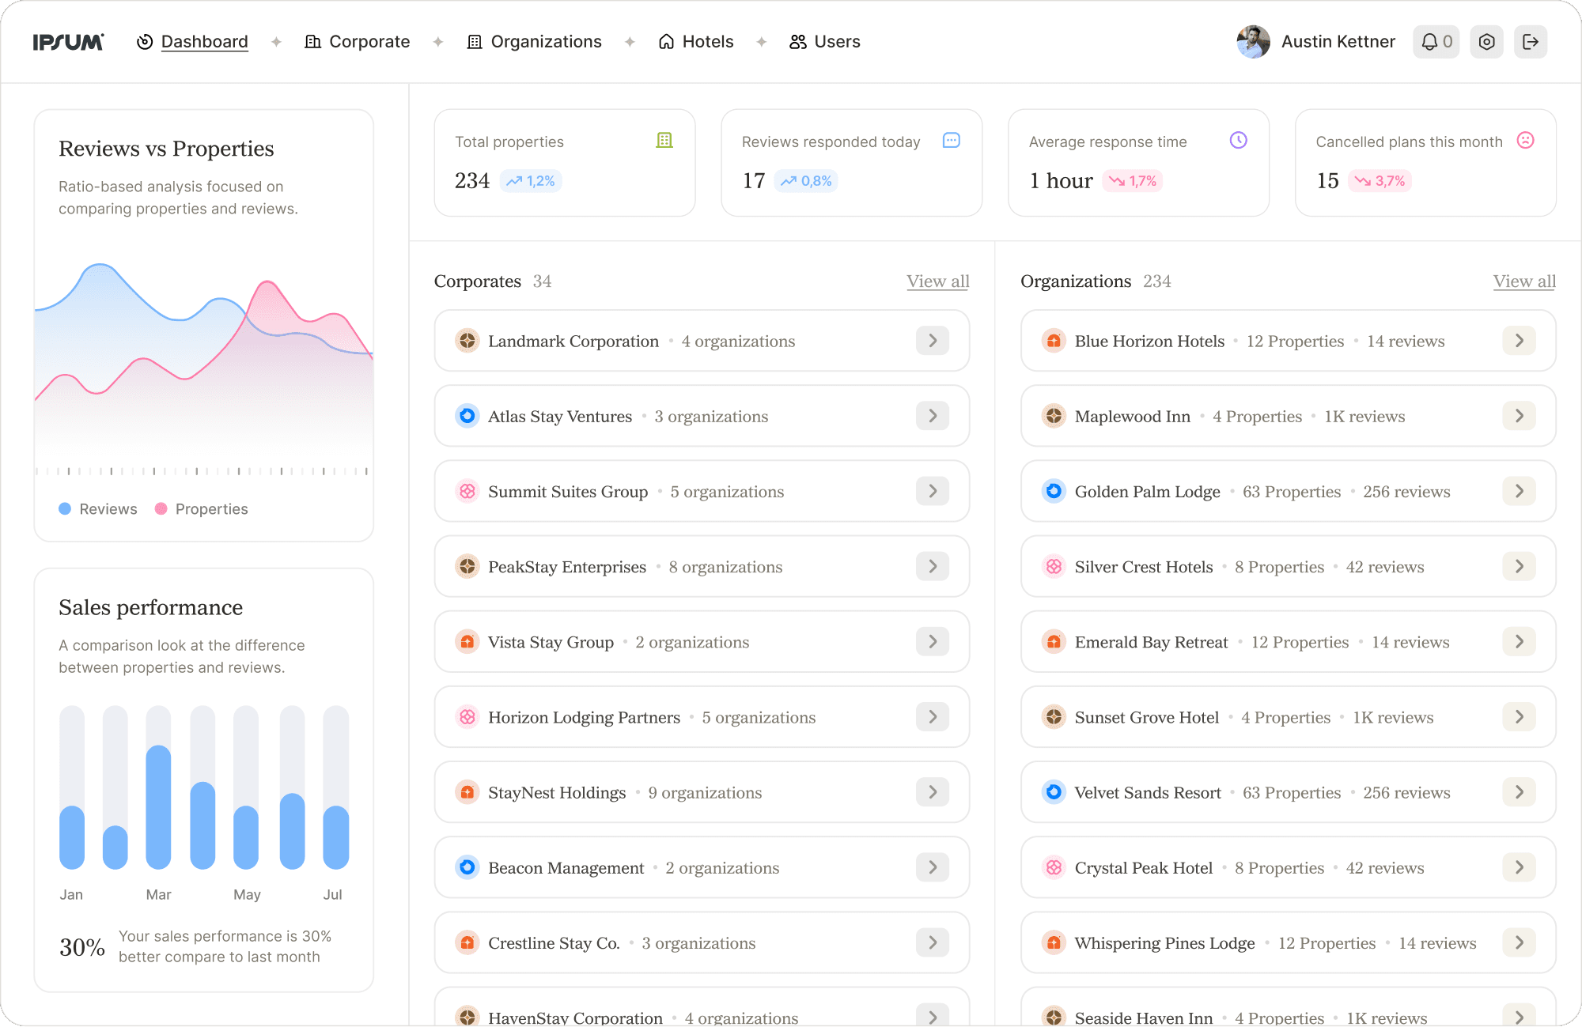
Task: Toggle the Reviews legend in the chart
Action: (98, 508)
